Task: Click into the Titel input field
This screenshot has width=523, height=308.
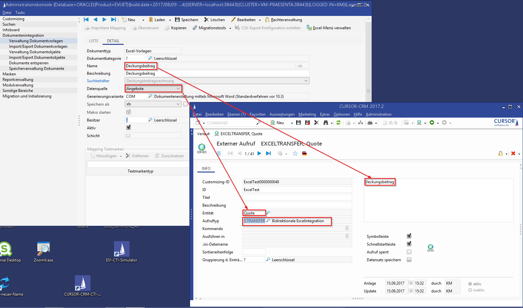Action: point(297,198)
